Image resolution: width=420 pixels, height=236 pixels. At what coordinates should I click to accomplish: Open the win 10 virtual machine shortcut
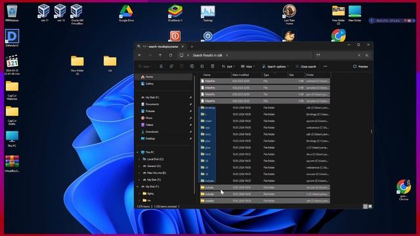point(60,13)
